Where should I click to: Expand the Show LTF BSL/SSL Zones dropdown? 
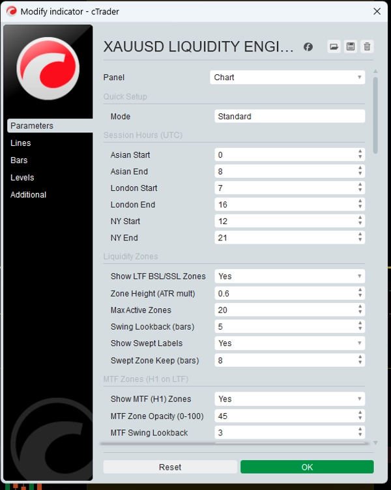[289, 276]
